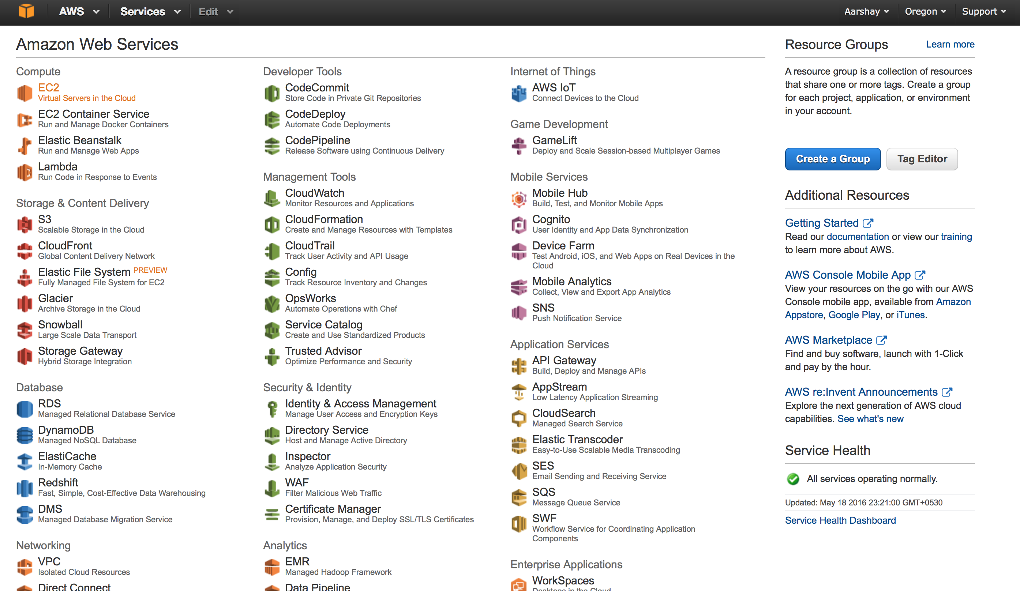
Task: Open the Support menu
Action: (983, 11)
